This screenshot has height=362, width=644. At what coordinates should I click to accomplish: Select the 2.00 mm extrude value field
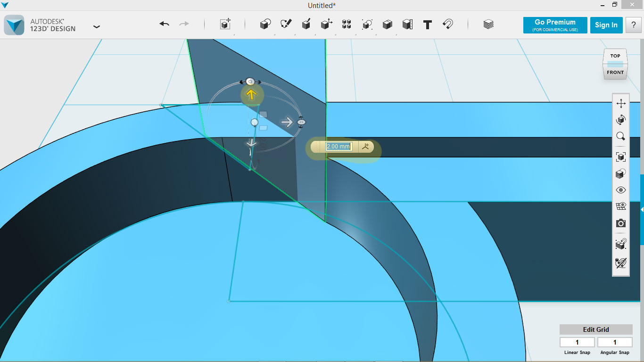338,147
